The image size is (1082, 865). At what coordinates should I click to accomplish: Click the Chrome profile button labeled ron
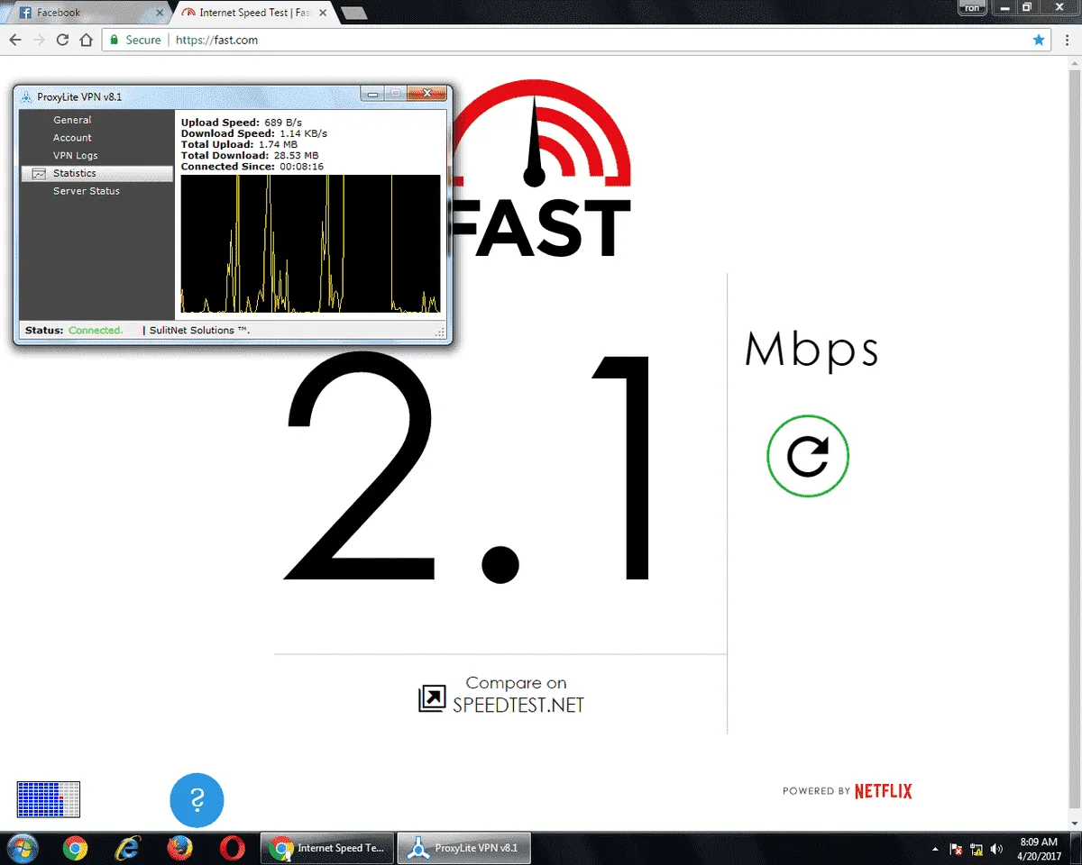click(972, 7)
